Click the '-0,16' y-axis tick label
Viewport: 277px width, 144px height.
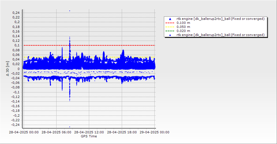[15, 106]
